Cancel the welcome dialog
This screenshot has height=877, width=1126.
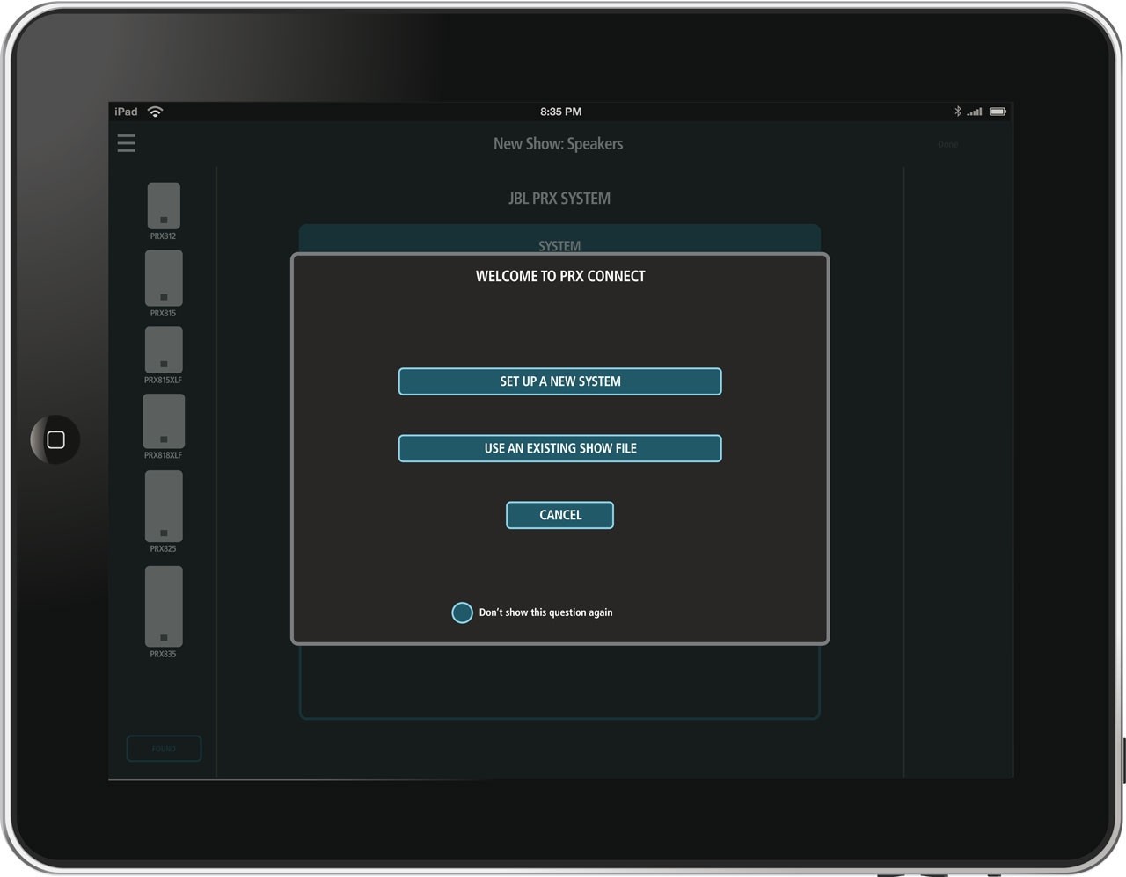(559, 515)
